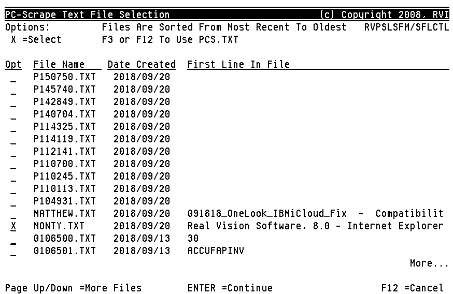This screenshot has height=294, width=453.
Task: Select the option field for P110700.TXT
Action: click(x=13, y=164)
